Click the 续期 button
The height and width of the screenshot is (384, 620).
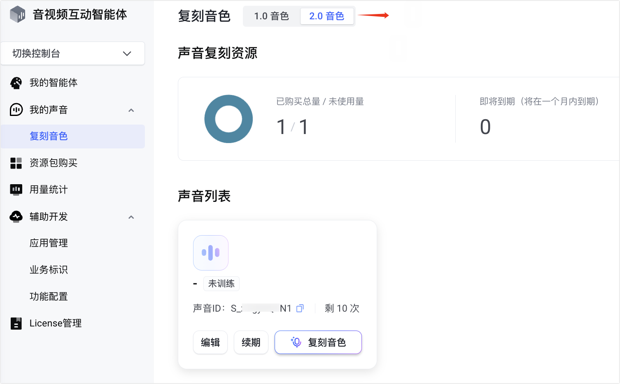(x=251, y=342)
